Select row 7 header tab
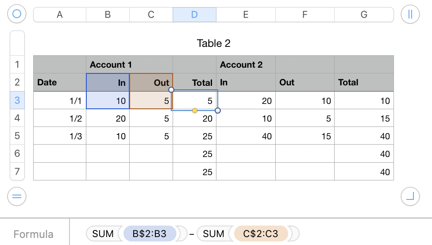 pos(17,171)
